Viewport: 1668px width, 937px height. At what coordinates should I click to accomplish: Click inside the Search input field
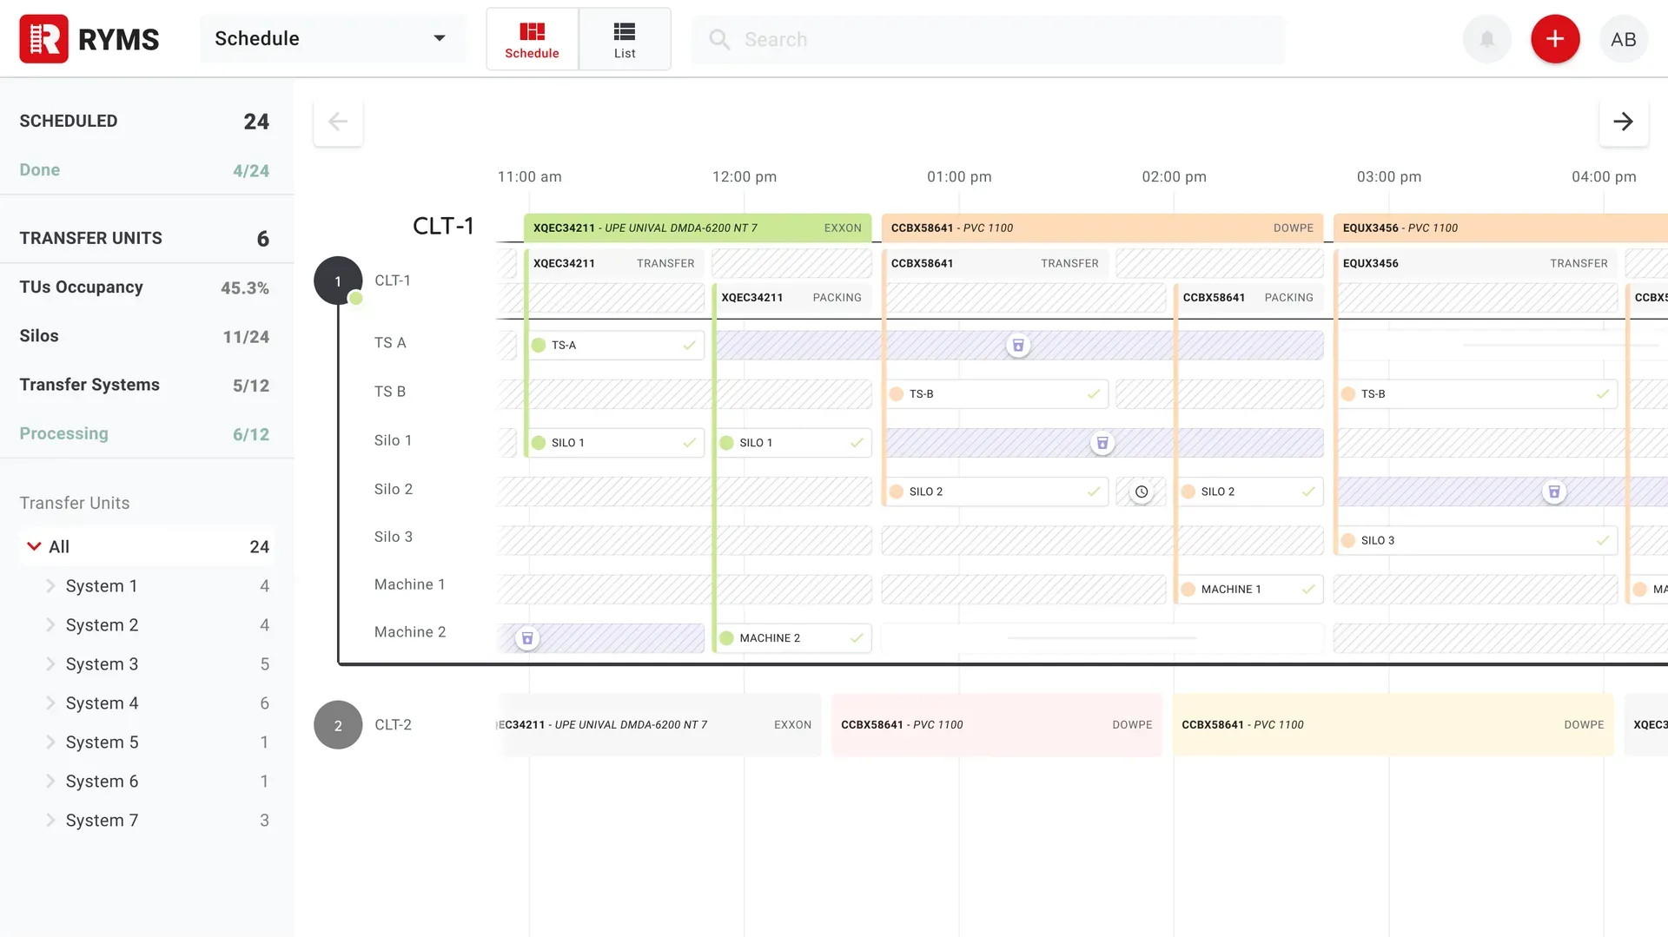click(x=956, y=39)
